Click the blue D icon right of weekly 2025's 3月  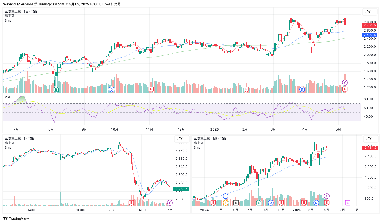coord(316,202)
